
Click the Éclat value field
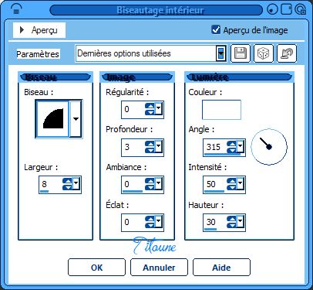[133, 222]
